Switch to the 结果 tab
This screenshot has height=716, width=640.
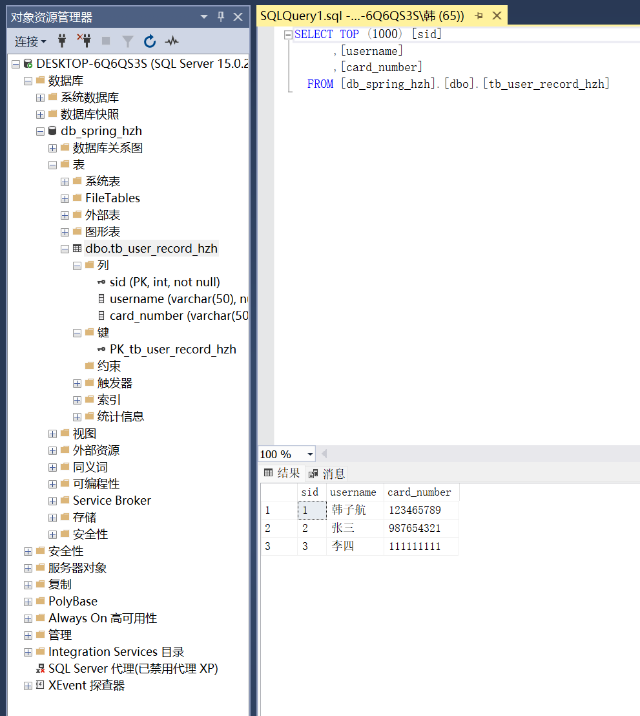tap(282, 473)
